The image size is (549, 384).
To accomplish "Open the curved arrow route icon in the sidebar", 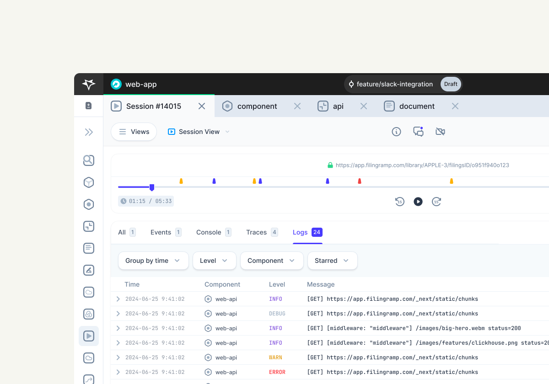I will [89, 379].
